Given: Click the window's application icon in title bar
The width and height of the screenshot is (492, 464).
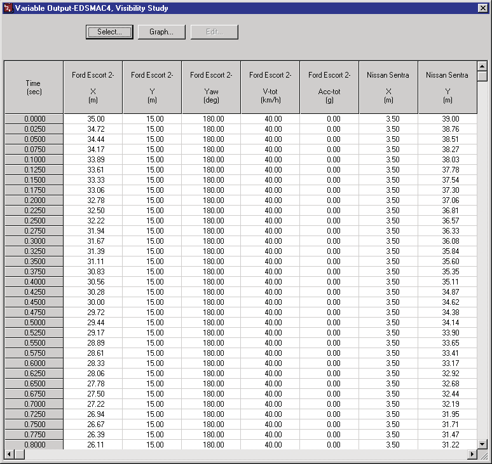Looking at the screenshot, I should click(x=8, y=8).
